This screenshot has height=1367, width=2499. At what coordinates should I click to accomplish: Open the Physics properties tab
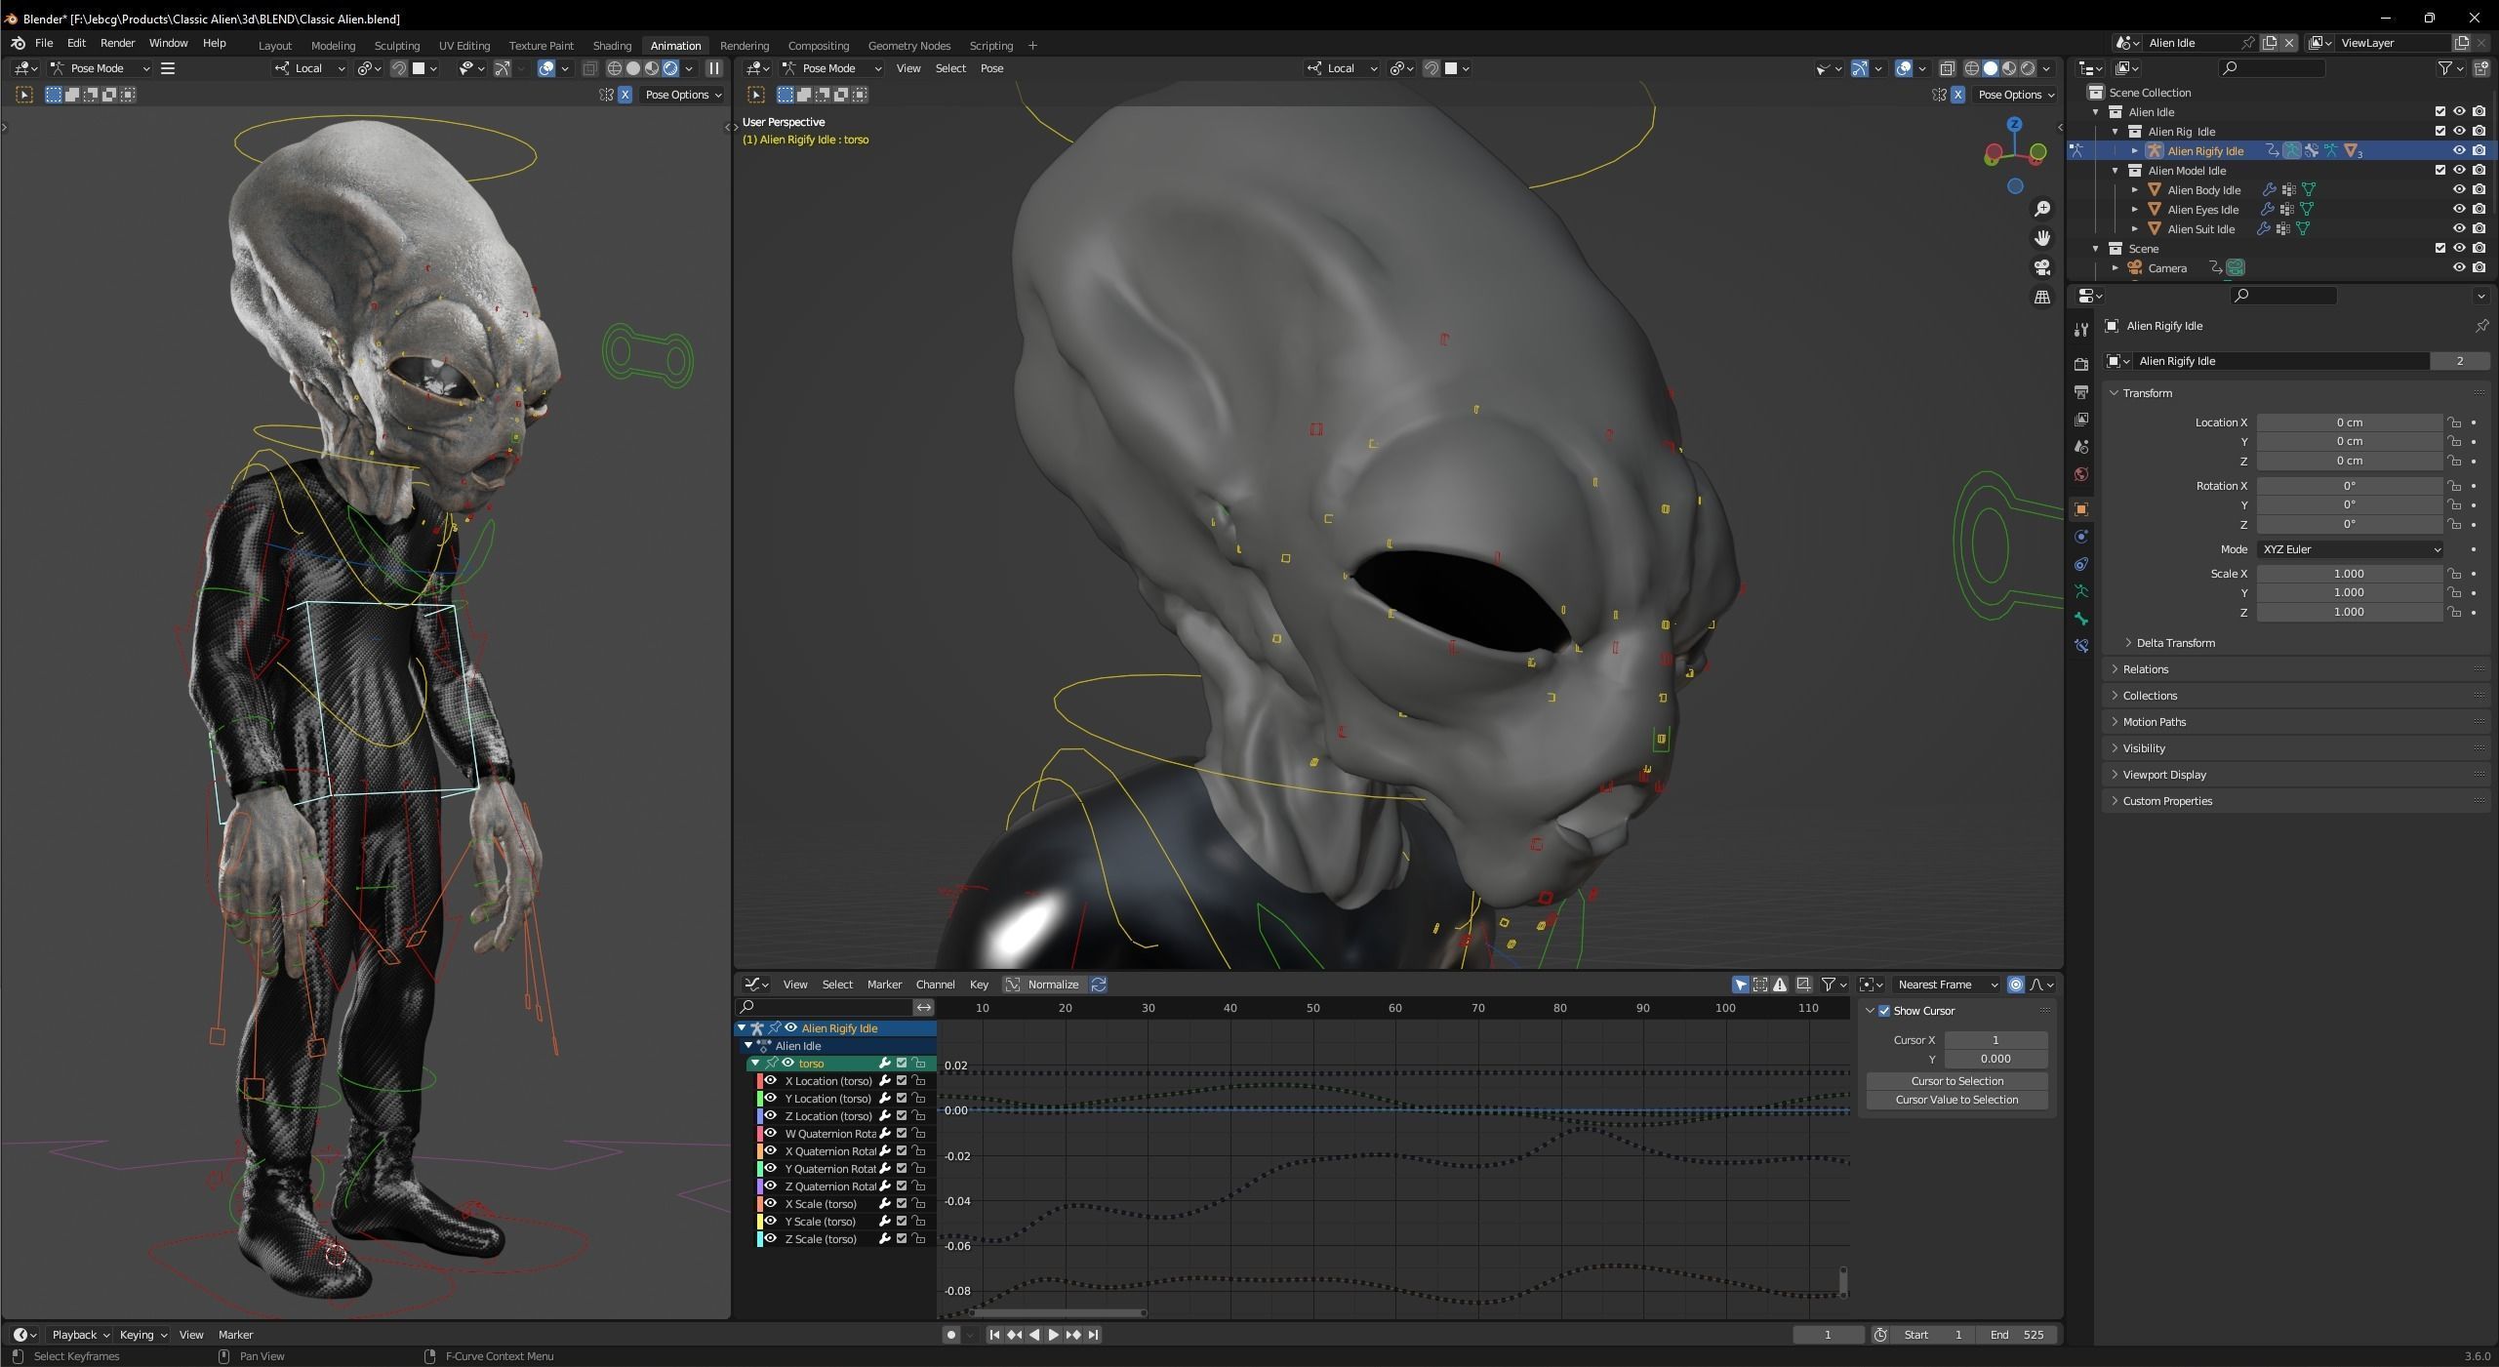click(x=2080, y=536)
